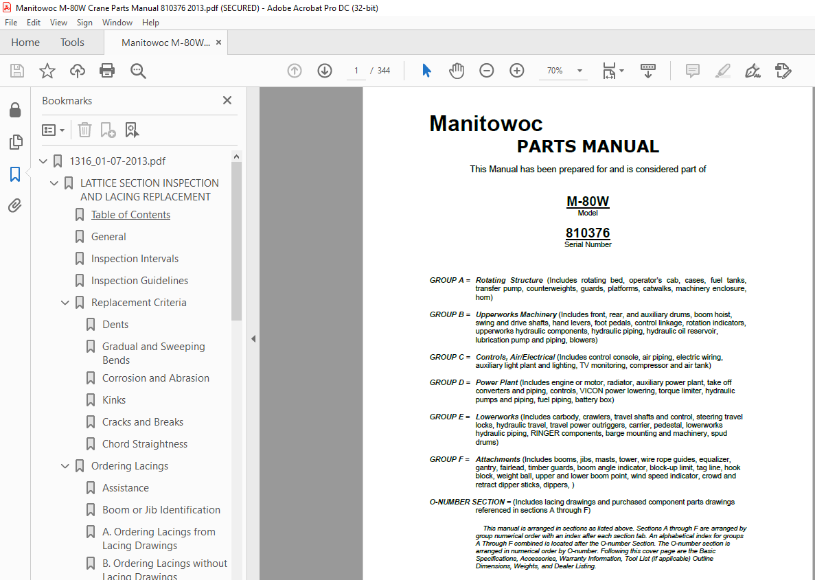Image resolution: width=815 pixels, height=580 pixels.
Task: Open the Help menu
Action: (151, 23)
